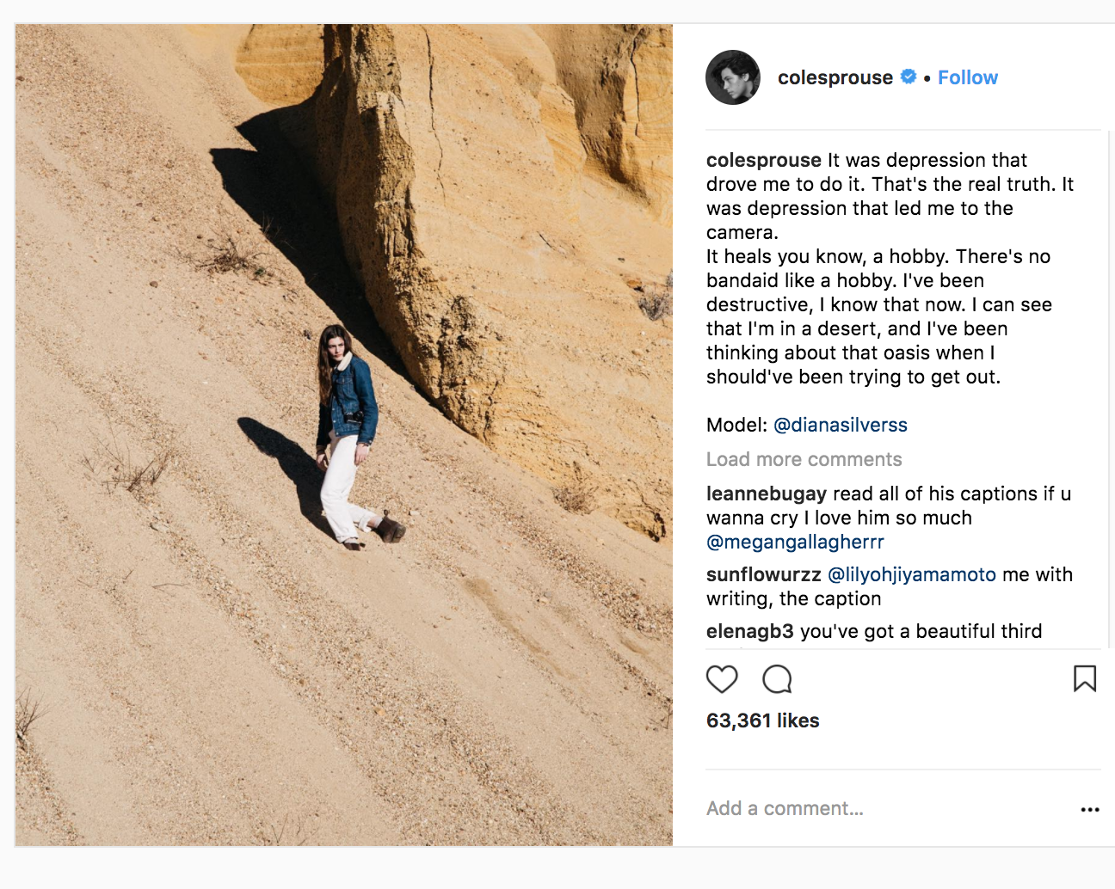
Task: Focus the Add a comment field
Action: click(x=886, y=808)
